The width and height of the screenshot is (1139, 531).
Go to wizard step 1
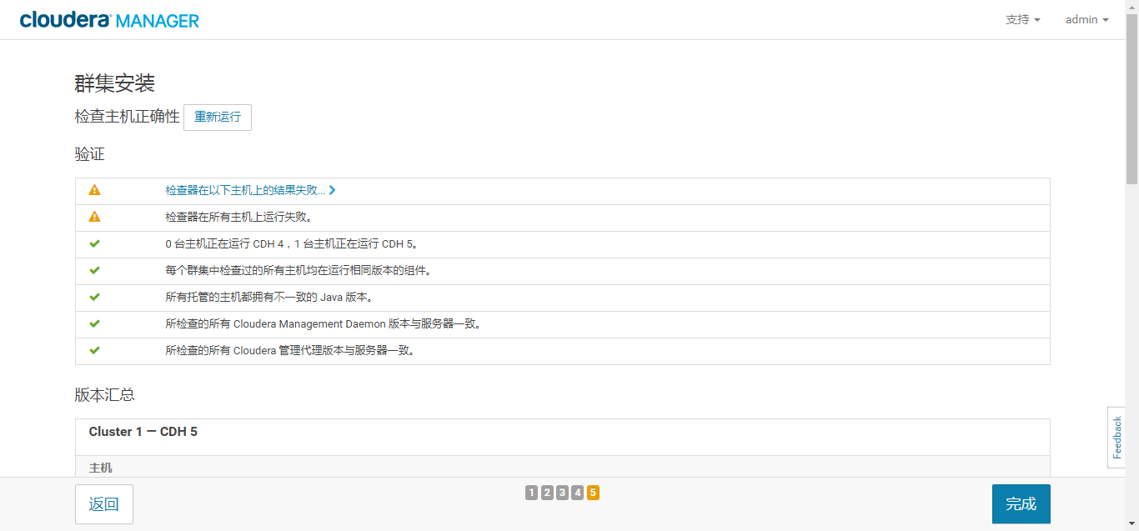coord(532,493)
